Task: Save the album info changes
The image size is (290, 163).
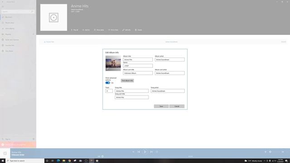Action: tap(161, 106)
